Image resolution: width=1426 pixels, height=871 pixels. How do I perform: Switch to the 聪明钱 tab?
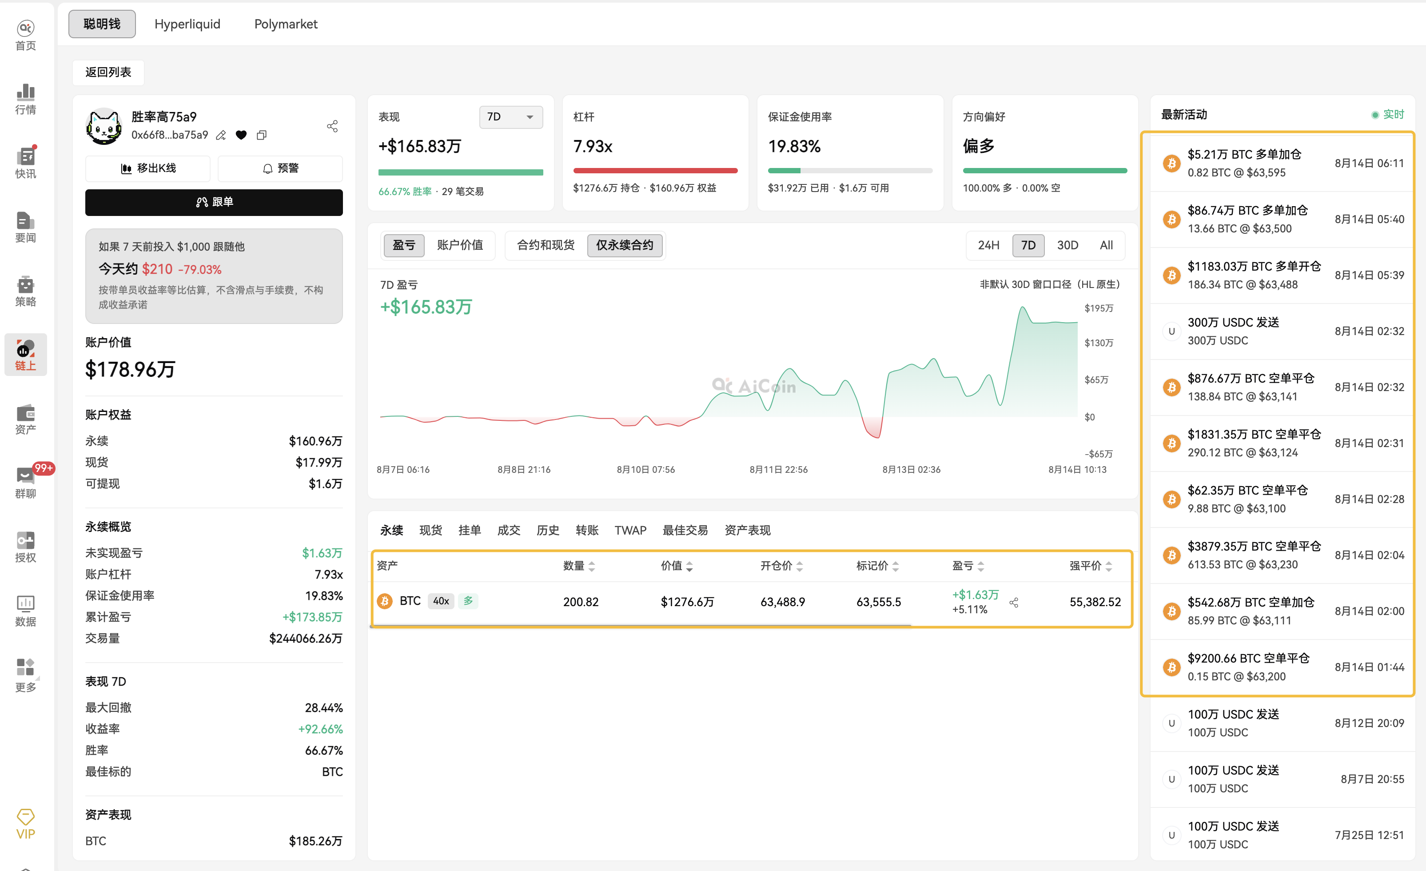coord(102,24)
